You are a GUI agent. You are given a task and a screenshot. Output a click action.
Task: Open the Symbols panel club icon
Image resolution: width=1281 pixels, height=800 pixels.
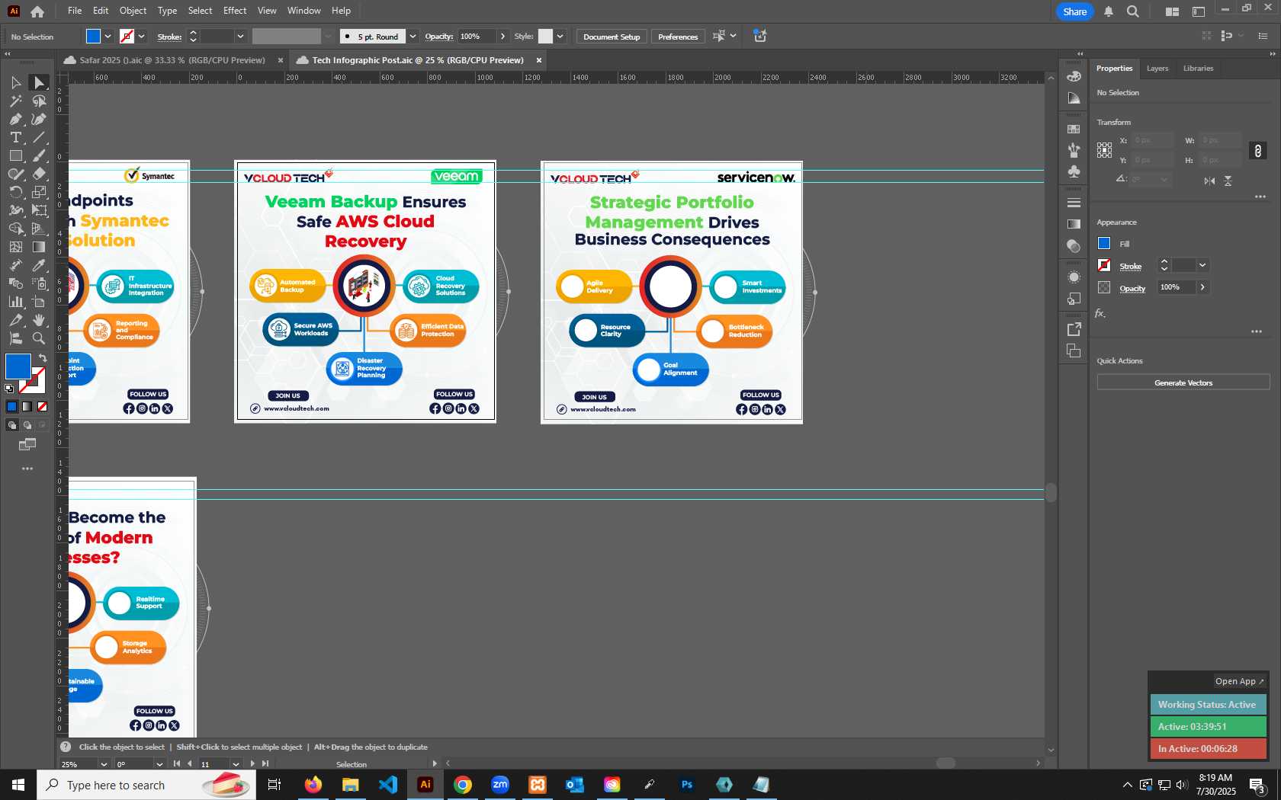coord(1074,171)
